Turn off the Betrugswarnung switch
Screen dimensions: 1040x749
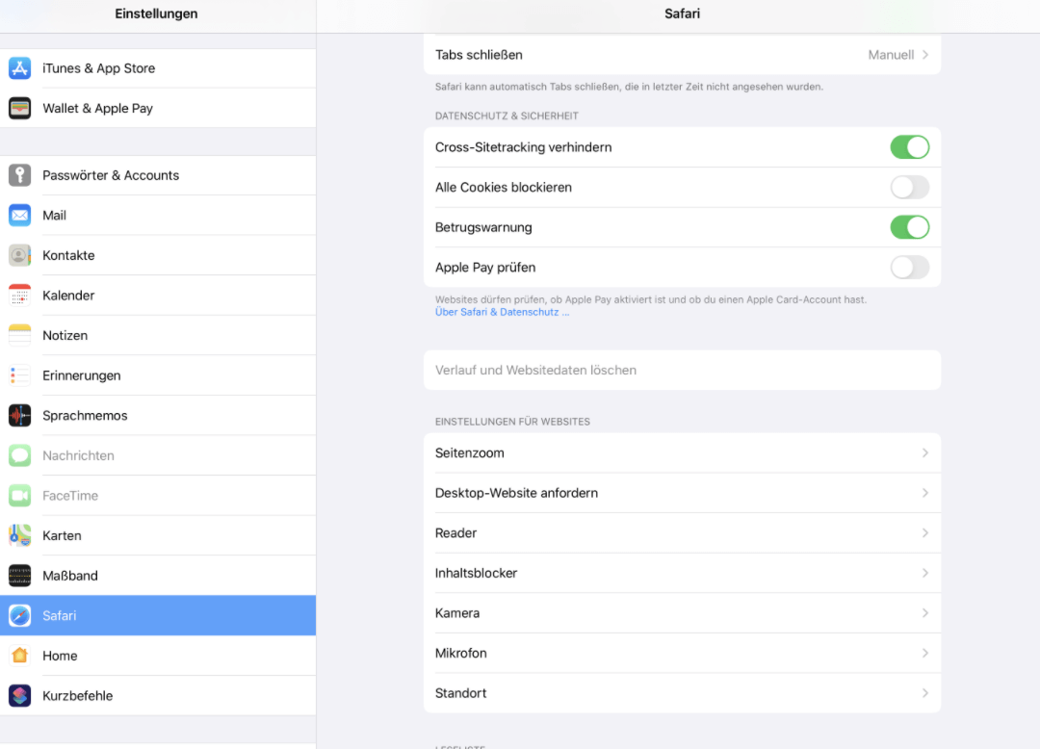click(x=909, y=227)
